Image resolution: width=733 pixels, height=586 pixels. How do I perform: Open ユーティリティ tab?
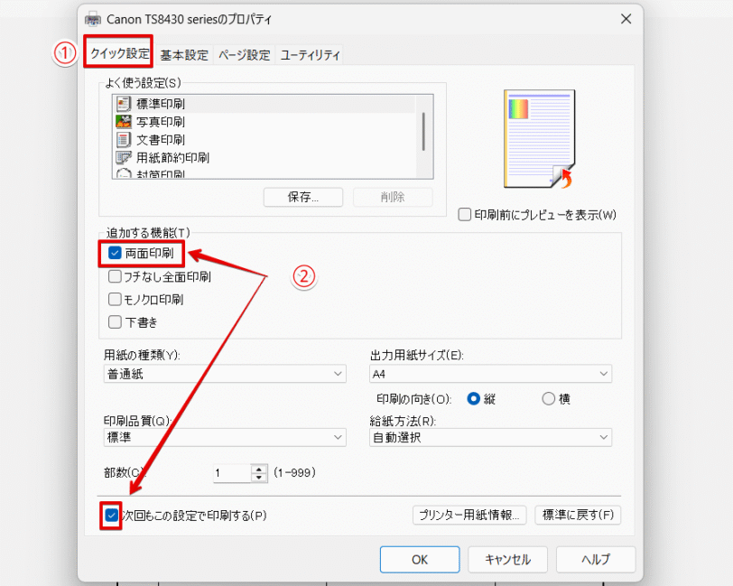pyautogui.click(x=310, y=55)
